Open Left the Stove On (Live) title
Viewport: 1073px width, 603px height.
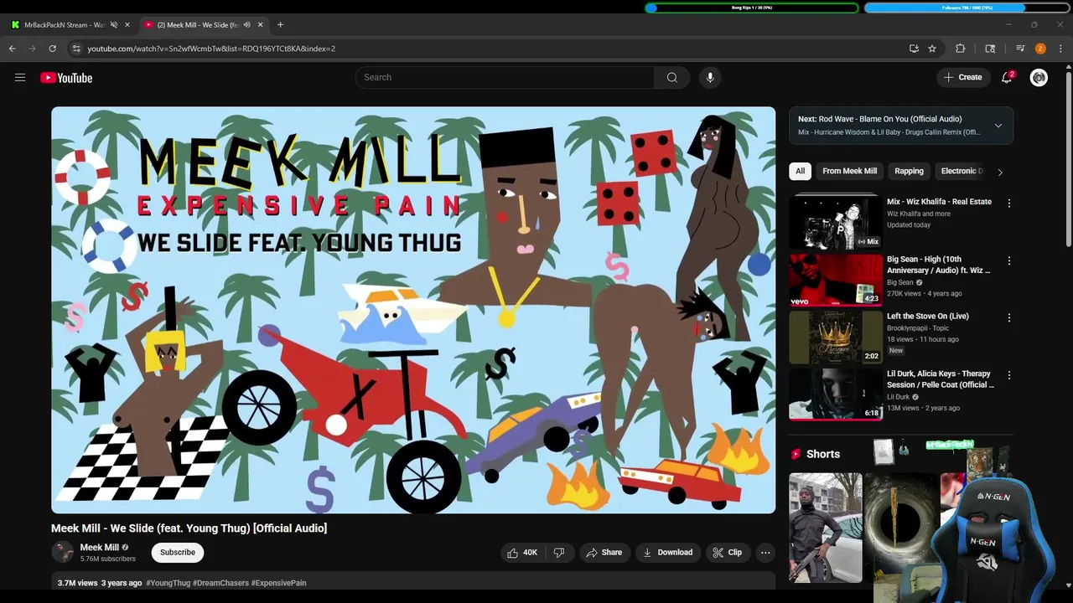928,316
